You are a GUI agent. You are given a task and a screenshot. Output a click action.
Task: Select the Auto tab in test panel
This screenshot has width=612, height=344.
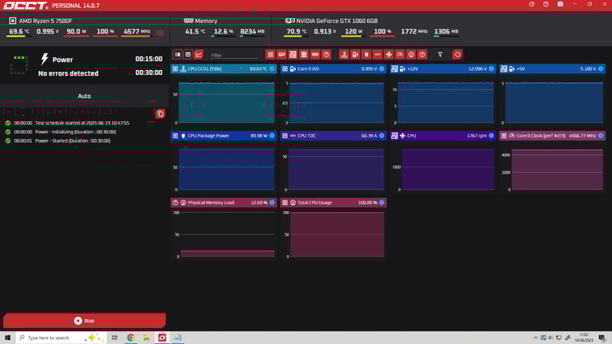click(x=84, y=96)
